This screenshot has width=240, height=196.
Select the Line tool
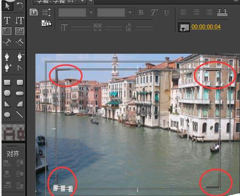(x=19, y=115)
